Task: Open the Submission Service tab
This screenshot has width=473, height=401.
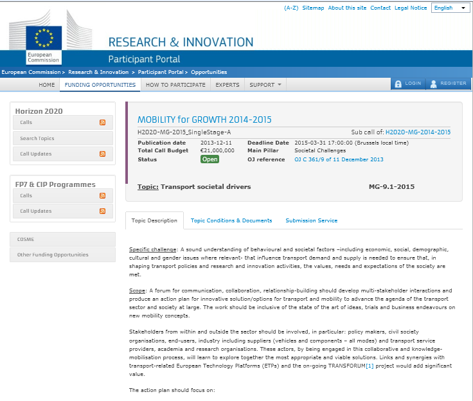Action: point(311,220)
